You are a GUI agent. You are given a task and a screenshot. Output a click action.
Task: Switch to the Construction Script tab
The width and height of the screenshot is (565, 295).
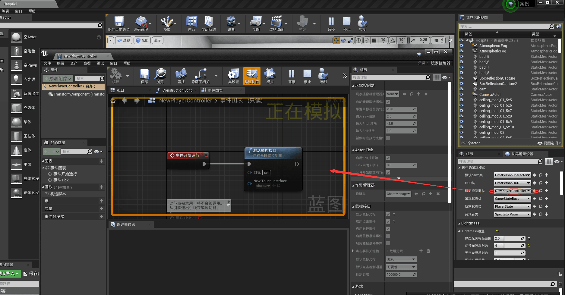[x=177, y=90]
